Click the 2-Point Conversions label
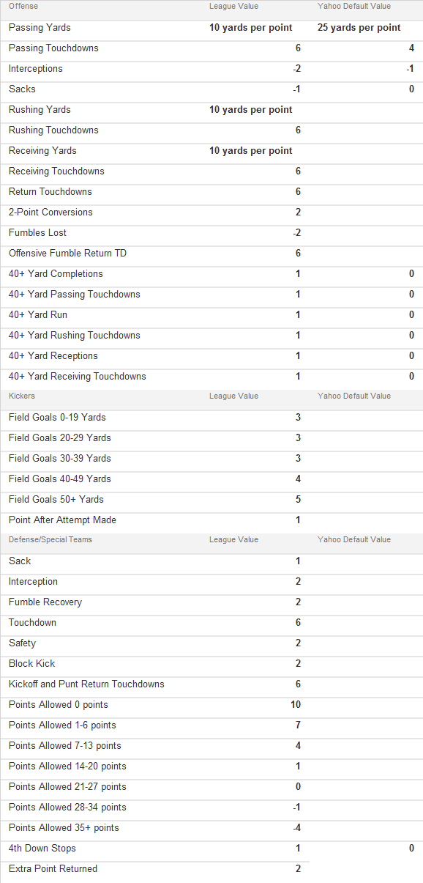Viewport: 423px width, 883px height. [x=50, y=213]
